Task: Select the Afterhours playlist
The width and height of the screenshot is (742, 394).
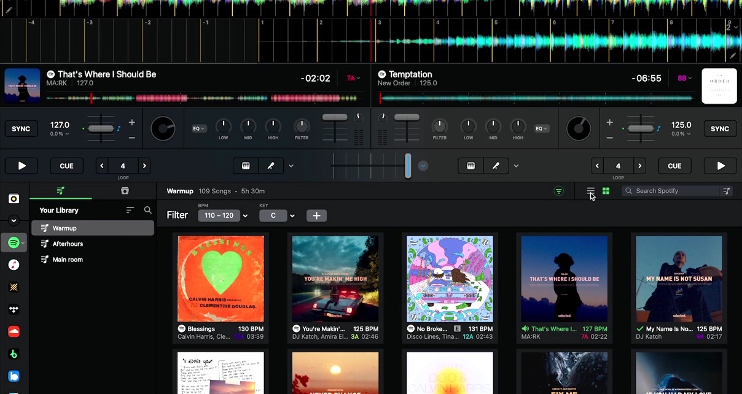Action: (68, 244)
